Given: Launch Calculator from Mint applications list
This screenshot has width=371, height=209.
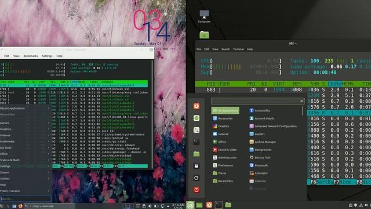Looking at the screenshot, I should point(259,173).
